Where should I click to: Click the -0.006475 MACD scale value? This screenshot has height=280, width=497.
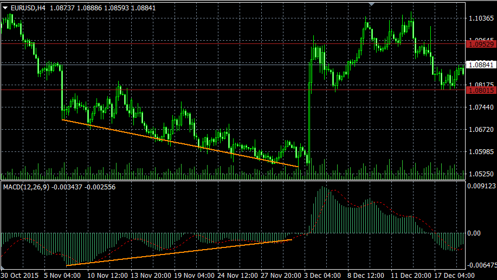[x=481, y=264]
